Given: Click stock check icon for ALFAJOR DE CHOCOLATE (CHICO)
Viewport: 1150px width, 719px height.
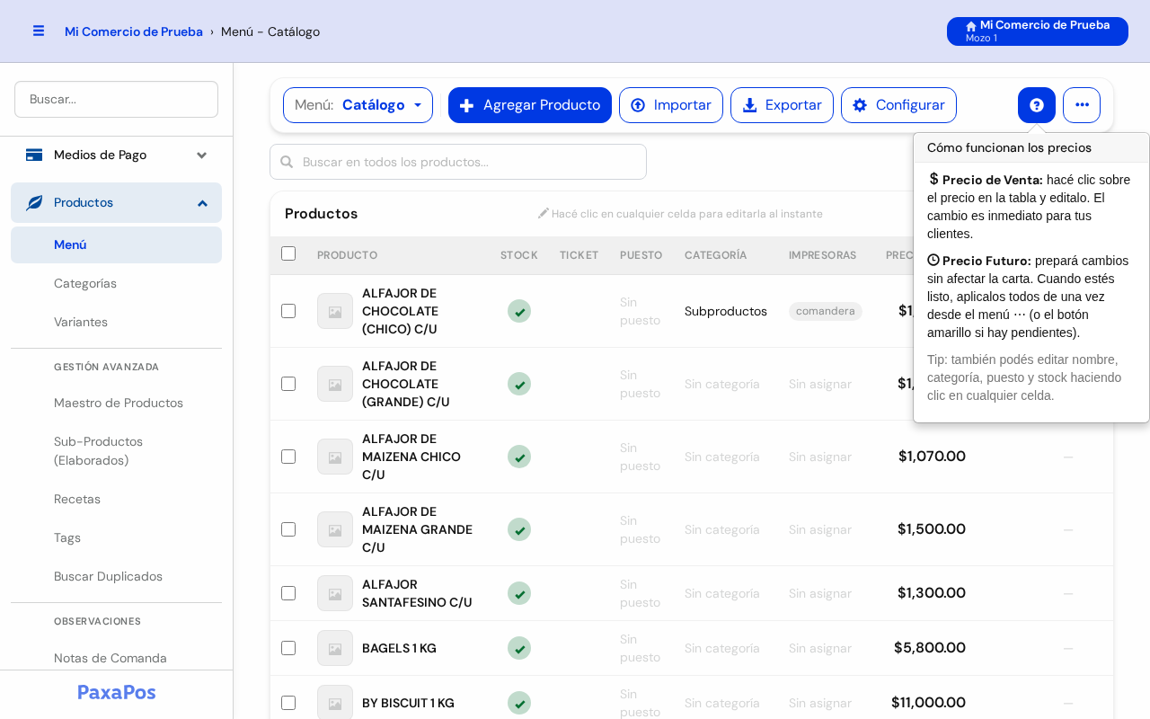Looking at the screenshot, I should (x=519, y=311).
